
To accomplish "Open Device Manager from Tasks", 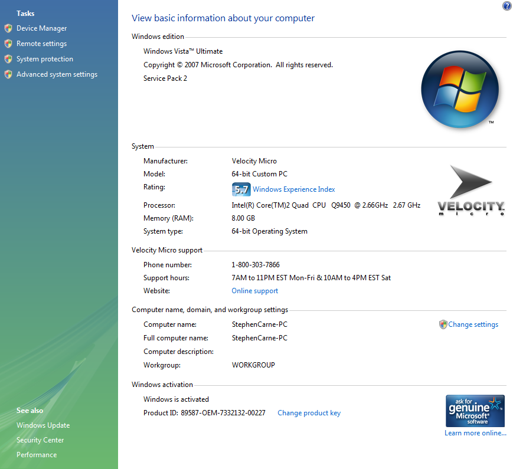I will point(41,28).
